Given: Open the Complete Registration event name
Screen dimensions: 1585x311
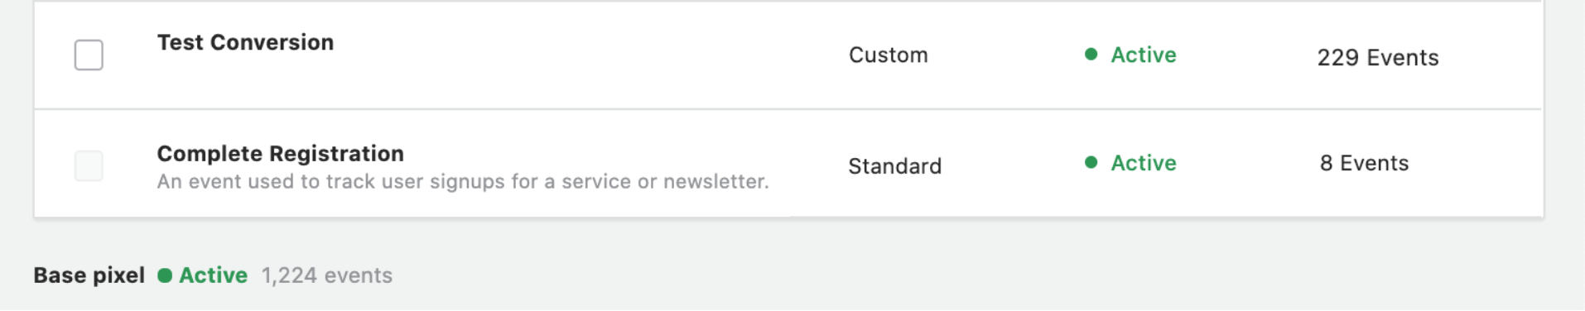Looking at the screenshot, I should point(280,154).
